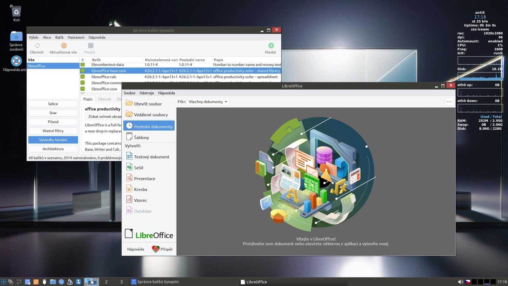Open the three-dots actions menu in LibreOffice
The height and width of the screenshot is (286, 508).
click(449, 102)
